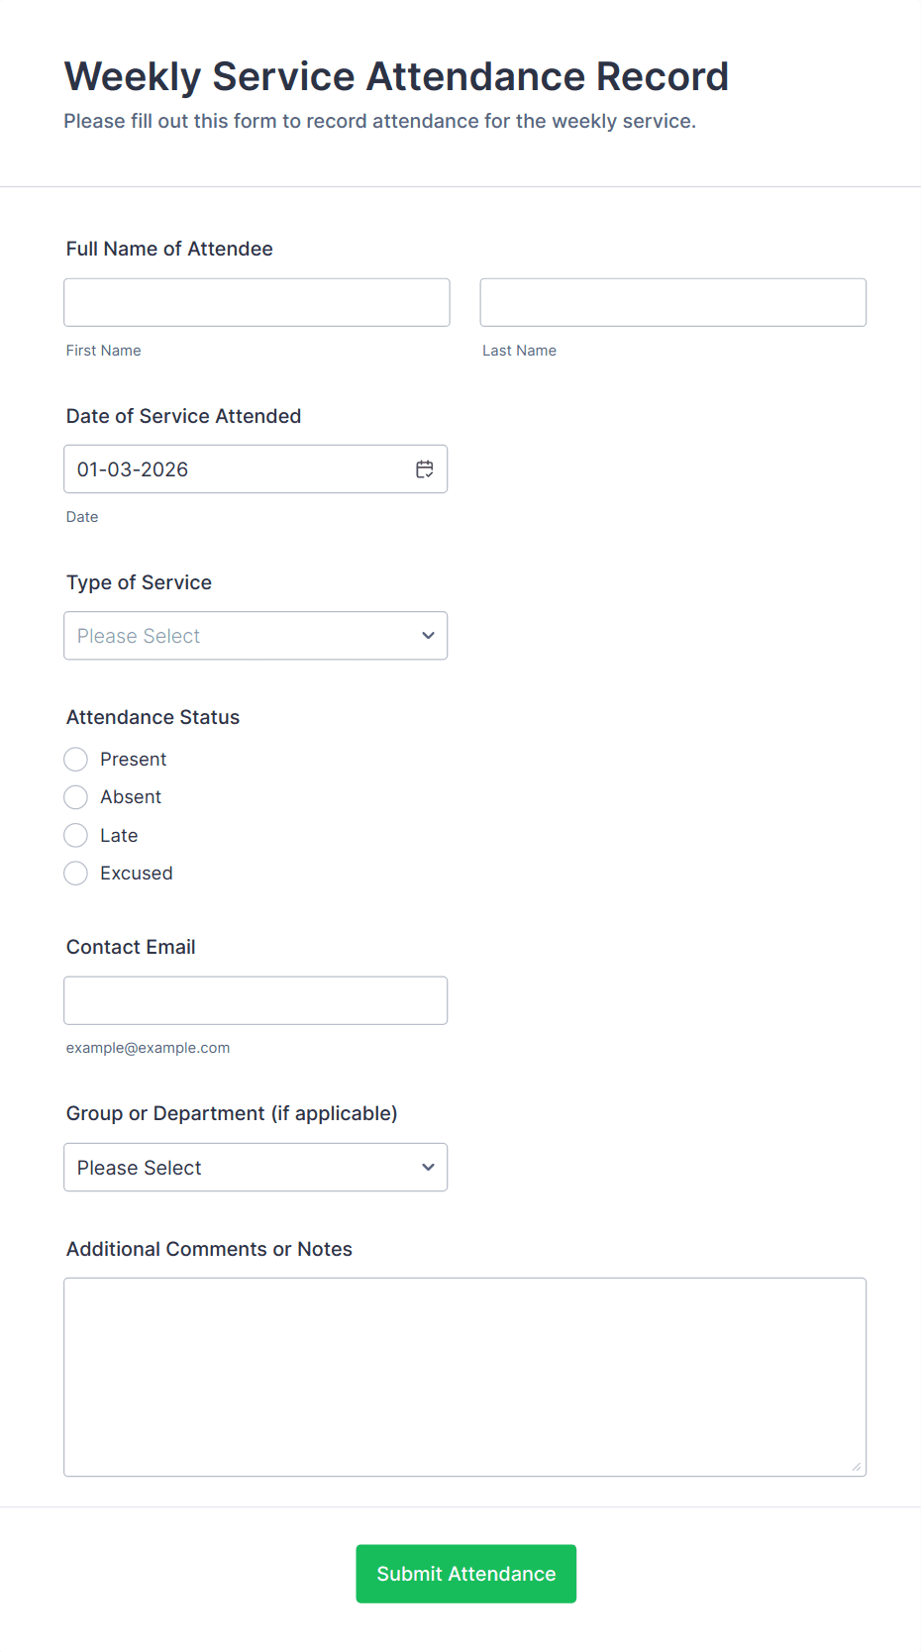Open the calendar date picker icon
921x1652 pixels.
(425, 469)
